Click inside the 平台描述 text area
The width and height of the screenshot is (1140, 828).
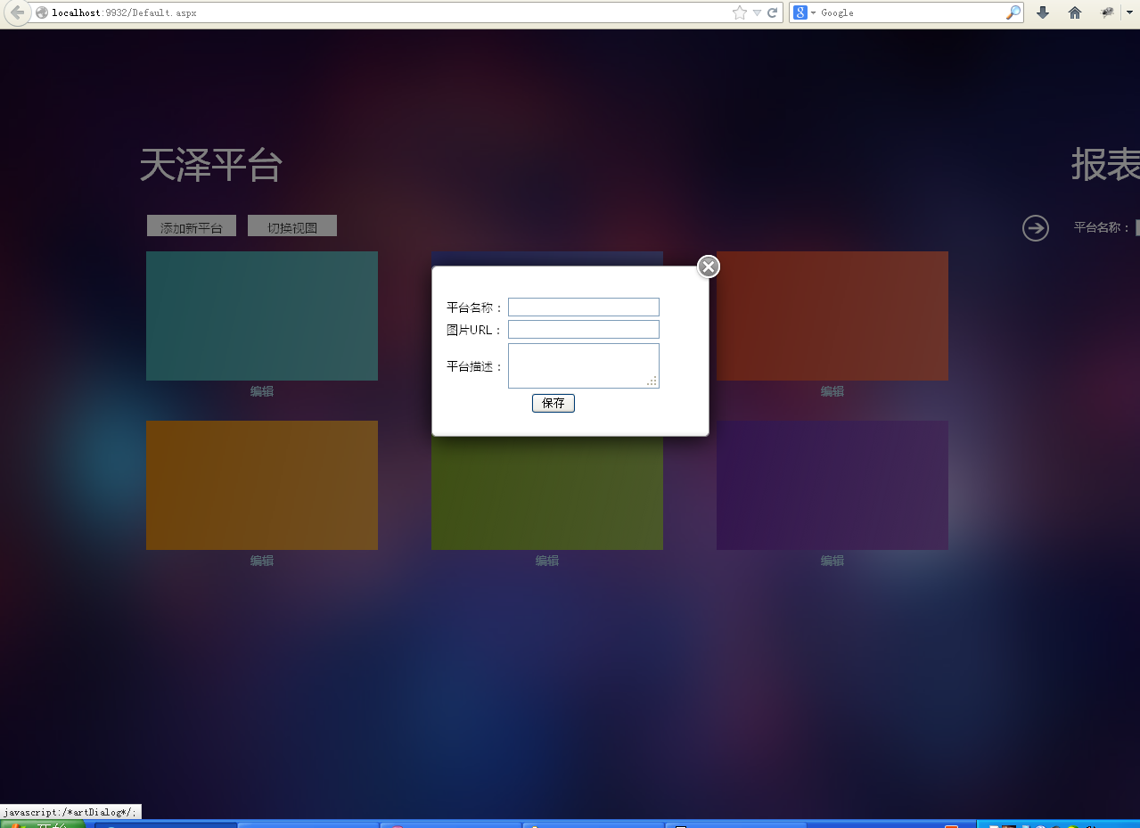click(x=584, y=365)
